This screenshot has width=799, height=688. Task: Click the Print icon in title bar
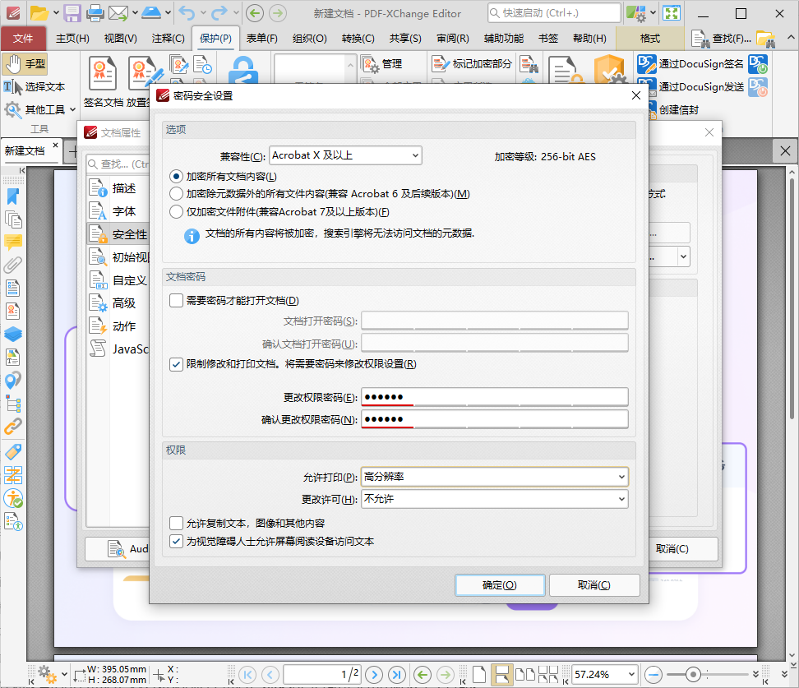click(95, 13)
